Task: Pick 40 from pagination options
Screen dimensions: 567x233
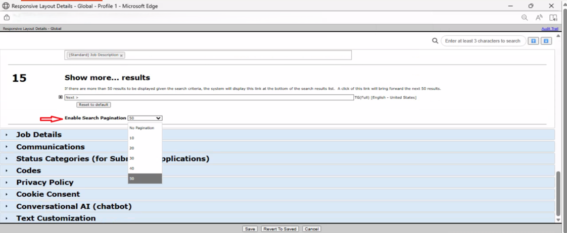Action: [132, 168]
